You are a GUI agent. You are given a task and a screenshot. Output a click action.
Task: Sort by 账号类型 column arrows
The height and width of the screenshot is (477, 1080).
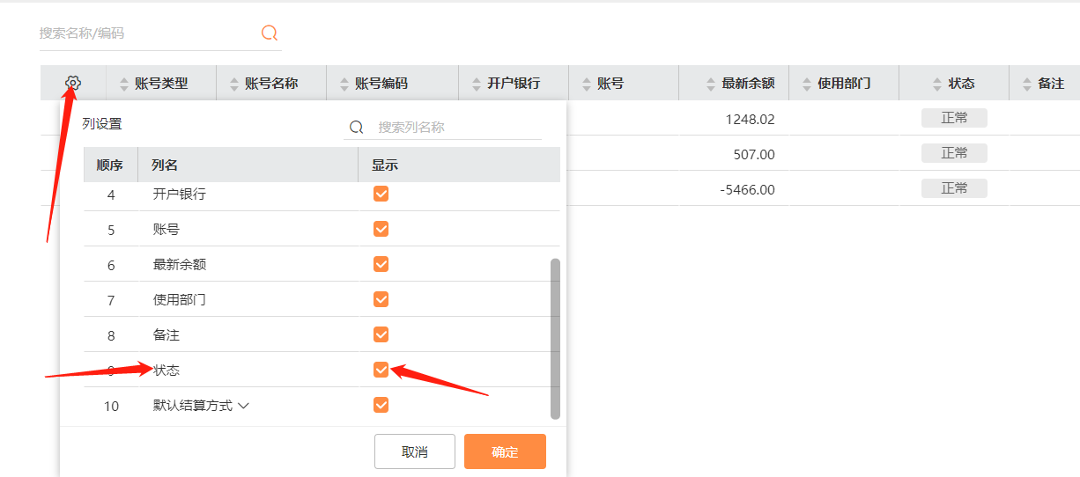click(x=123, y=84)
